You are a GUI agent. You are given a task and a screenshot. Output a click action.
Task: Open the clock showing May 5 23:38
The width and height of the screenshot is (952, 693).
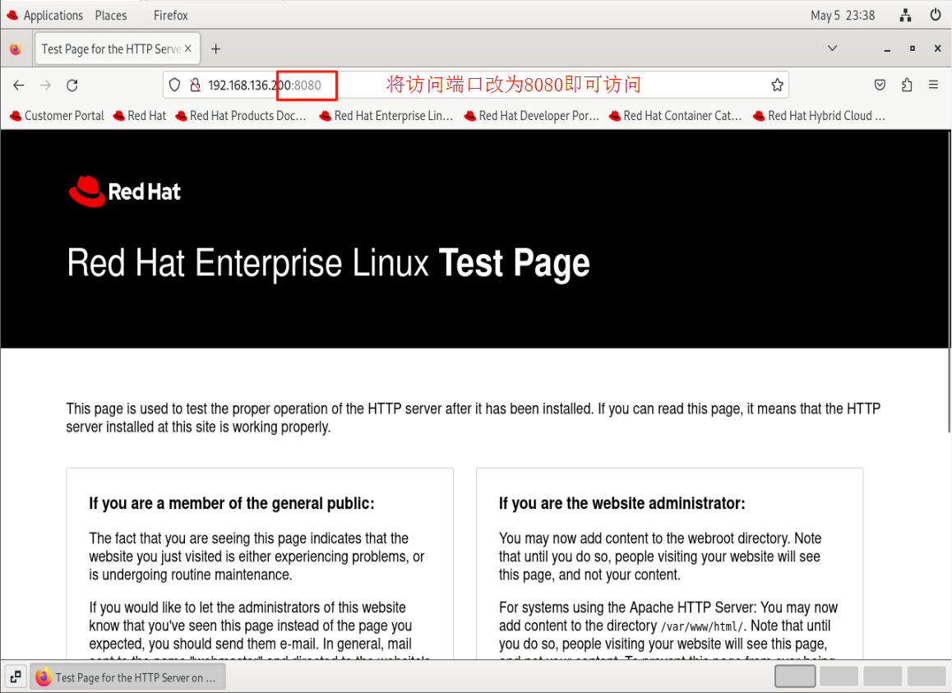(843, 15)
